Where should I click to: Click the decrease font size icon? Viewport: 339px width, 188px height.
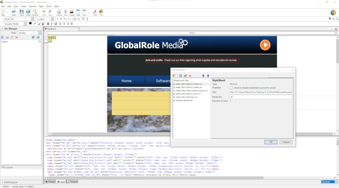(39, 24)
